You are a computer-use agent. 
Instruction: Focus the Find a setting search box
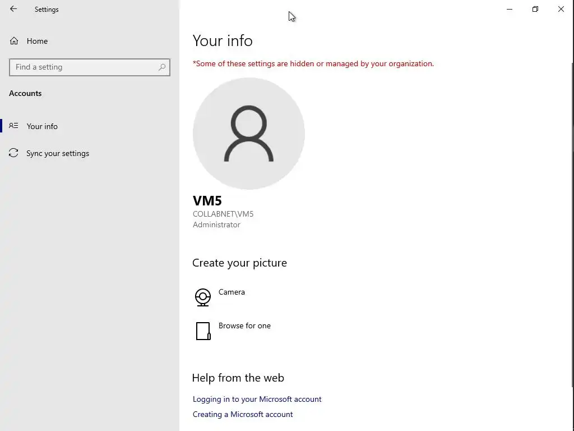pyautogui.click(x=89, y=67)
